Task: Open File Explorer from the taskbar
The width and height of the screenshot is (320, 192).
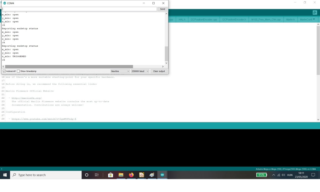Action: click(121, 175)
